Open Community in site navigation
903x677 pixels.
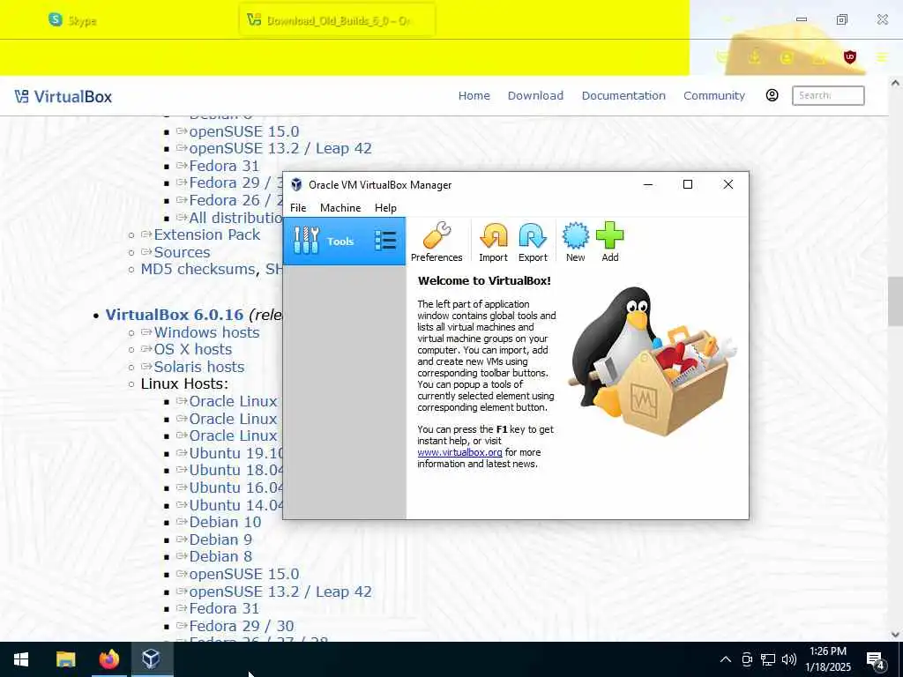(x=714, y=95)
